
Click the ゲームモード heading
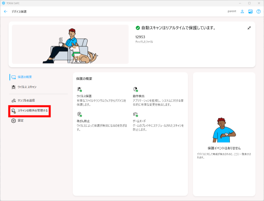tap(139, 121)
